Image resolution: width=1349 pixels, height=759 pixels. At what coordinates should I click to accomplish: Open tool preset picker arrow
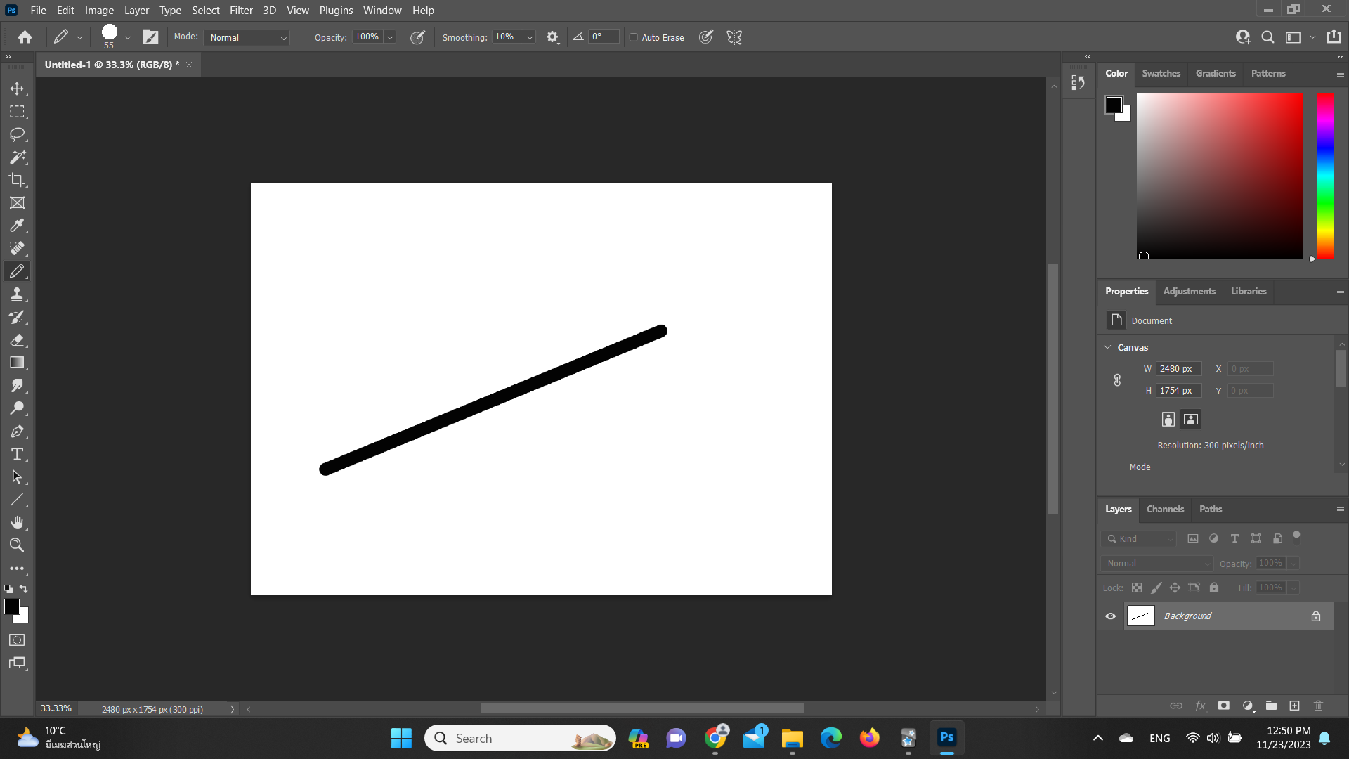point(79,37)
